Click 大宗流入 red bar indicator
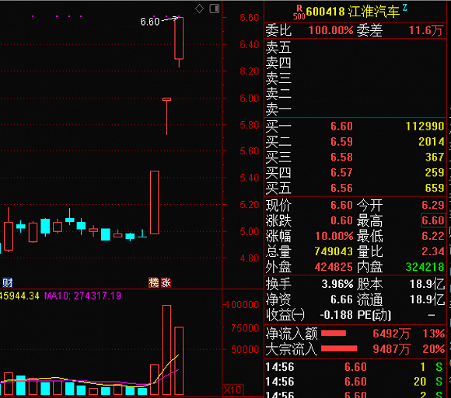The width and height of the screenshot is (451, 398). pyautogui.click(x=339, y=348)
